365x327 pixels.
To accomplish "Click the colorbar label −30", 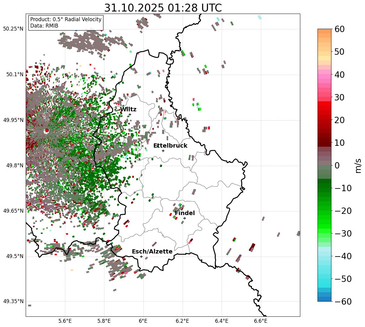I will click(x=343, y=234).
